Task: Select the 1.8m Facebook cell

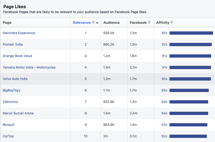Action: point(133,56)
